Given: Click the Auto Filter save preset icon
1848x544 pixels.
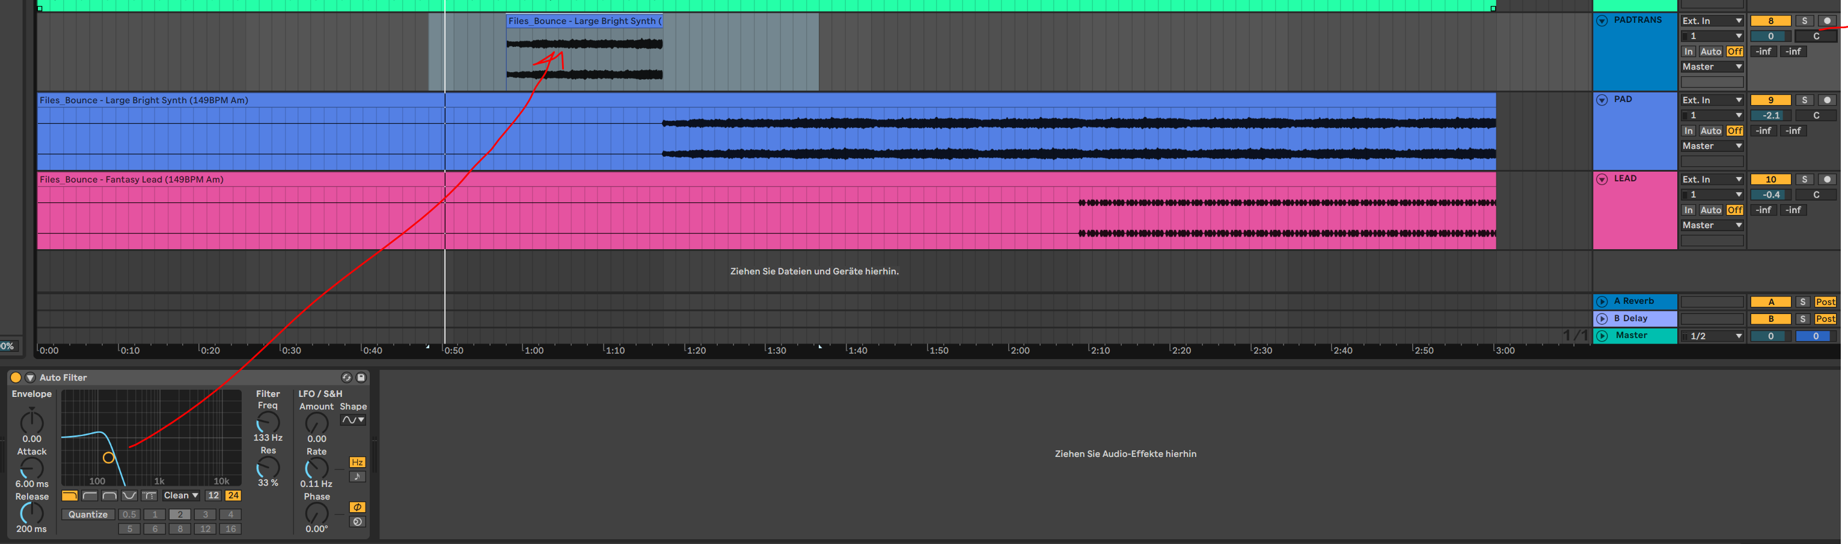Looking at the screenshot, I should 361,378.
